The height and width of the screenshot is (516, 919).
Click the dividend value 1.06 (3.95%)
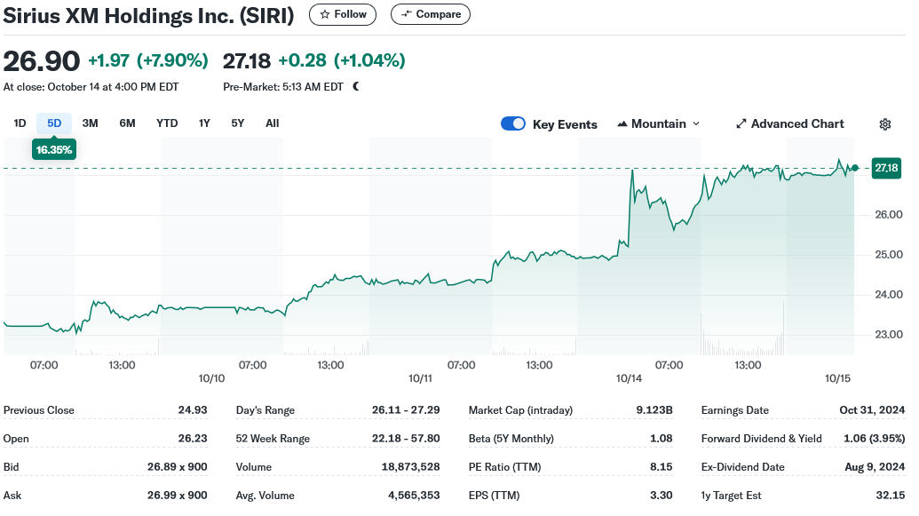[875, 439]
